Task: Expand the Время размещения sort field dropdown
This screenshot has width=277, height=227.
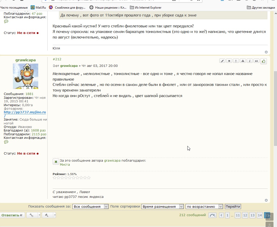Action: [162, 206]
